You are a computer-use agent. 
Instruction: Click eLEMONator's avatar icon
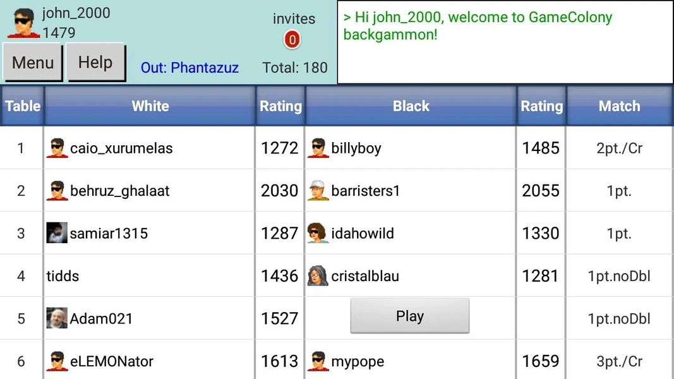[57, 361]
